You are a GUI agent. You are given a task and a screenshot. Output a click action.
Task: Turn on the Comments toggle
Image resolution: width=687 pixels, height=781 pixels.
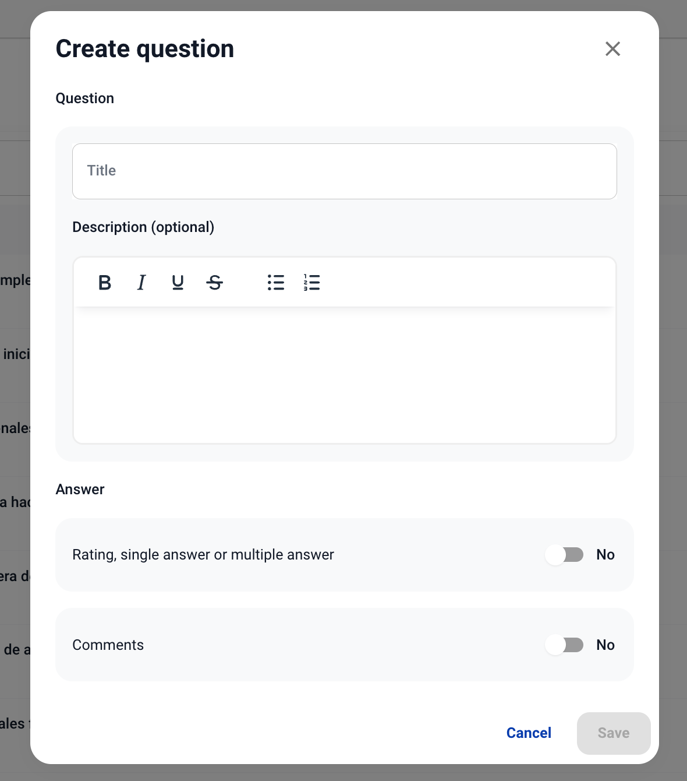[x=564, y=645]
